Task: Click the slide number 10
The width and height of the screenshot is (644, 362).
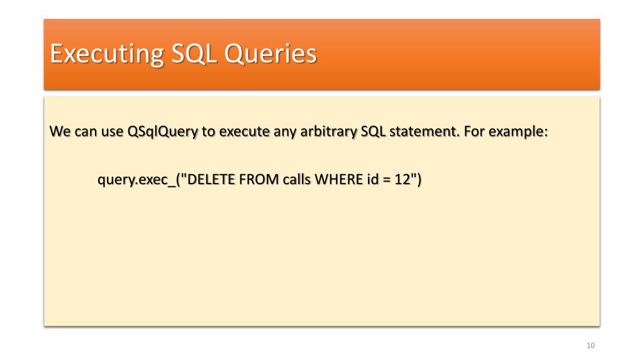Action: point(591,345)
